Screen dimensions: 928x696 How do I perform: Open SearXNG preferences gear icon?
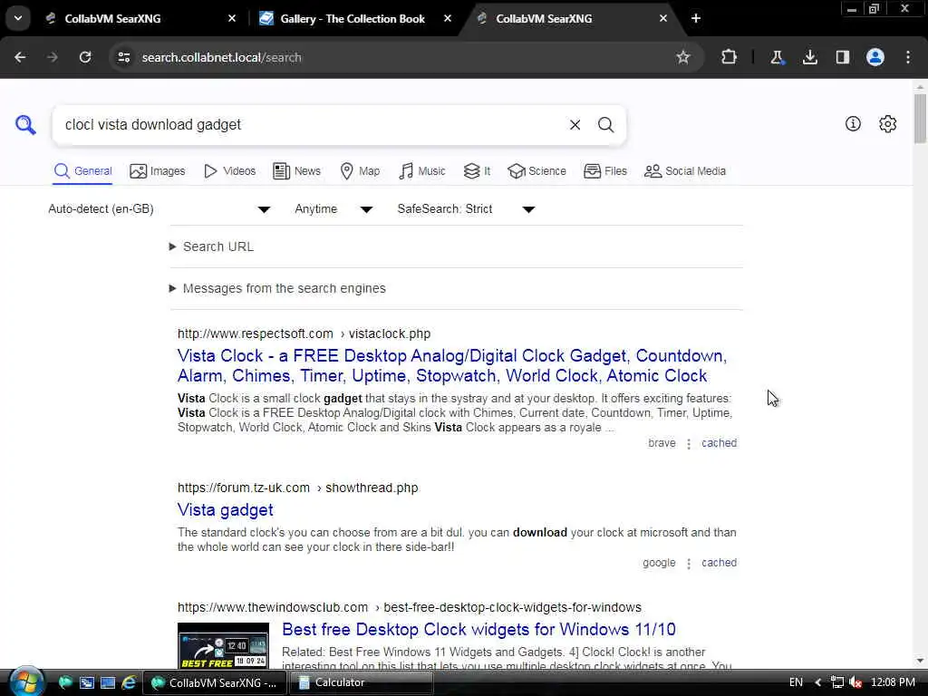(x=888, y=123)
